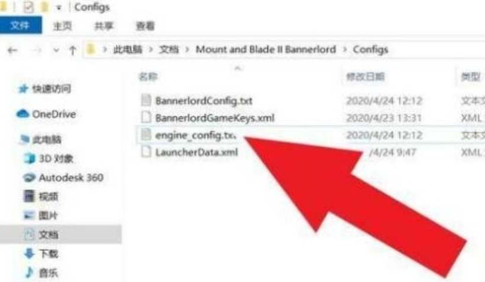The height and width of the screenshot is (282, 485).
Task: Switch to the 主页 ribbon tab
Action: pyautogui.click(x=63, y=26)
